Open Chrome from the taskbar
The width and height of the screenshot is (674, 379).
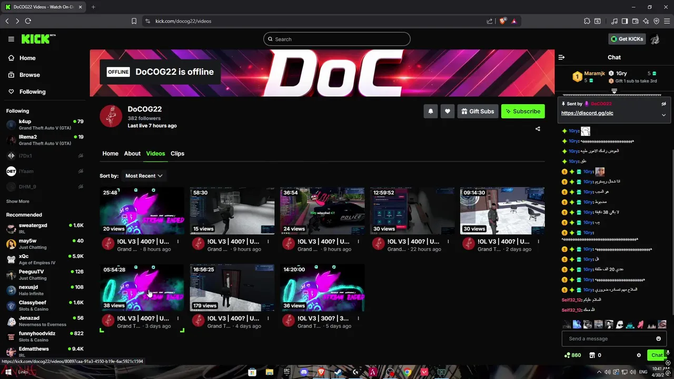click(x=407, y=372)
